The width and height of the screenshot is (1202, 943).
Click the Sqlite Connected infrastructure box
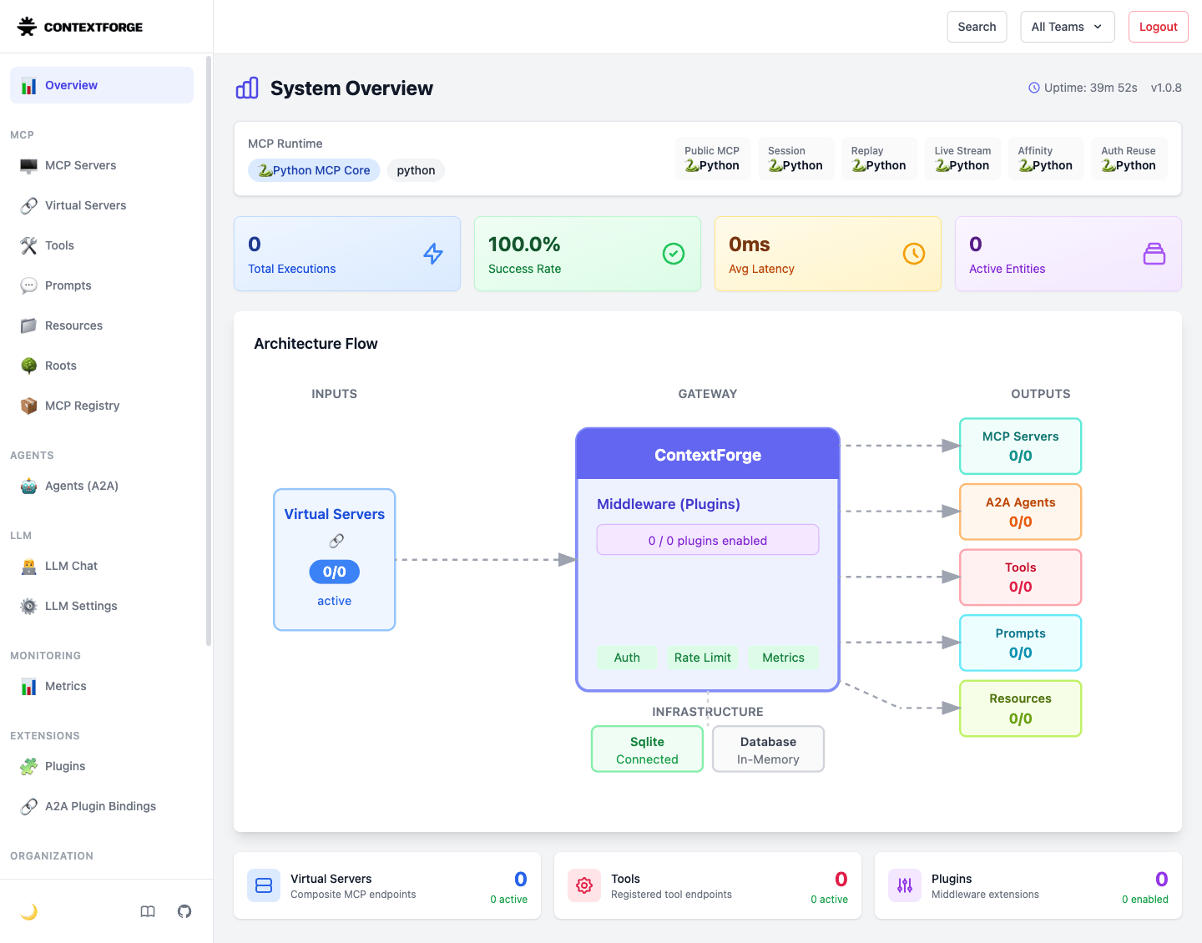(x=647, y=749)
